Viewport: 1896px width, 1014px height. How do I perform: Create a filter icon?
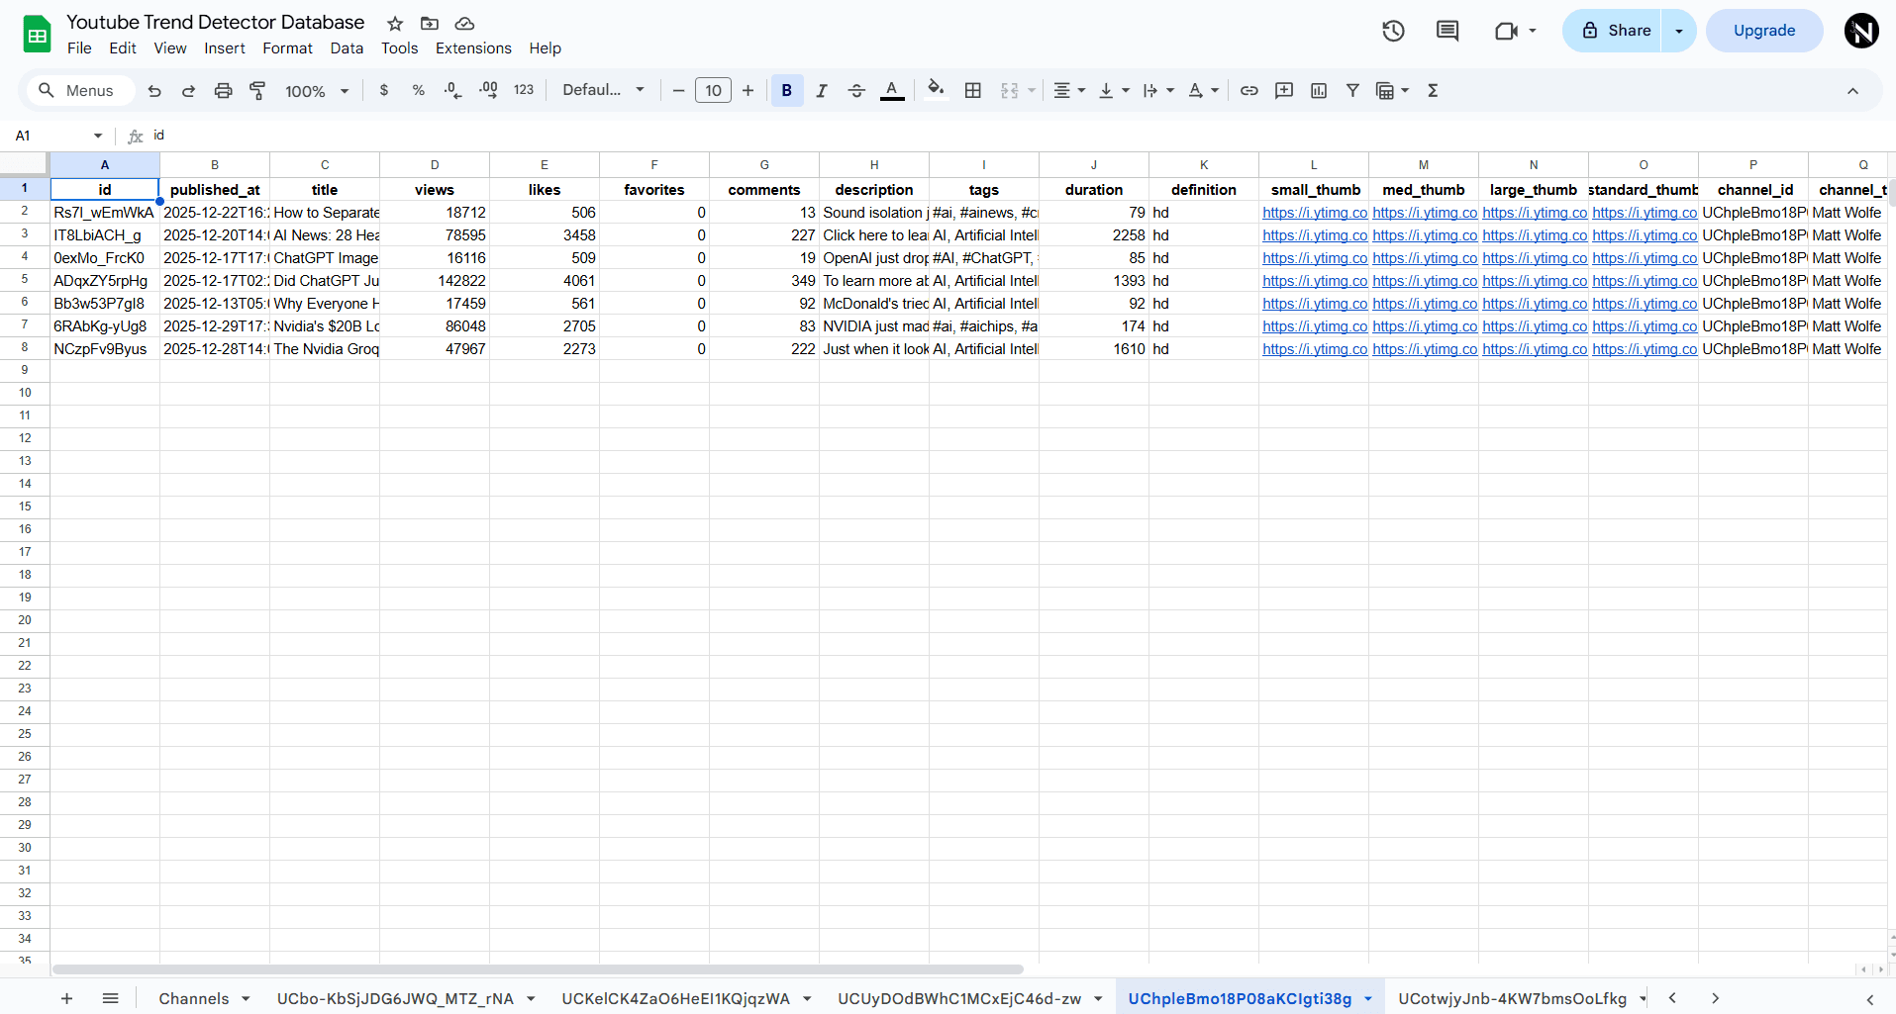pos(1352,91)
